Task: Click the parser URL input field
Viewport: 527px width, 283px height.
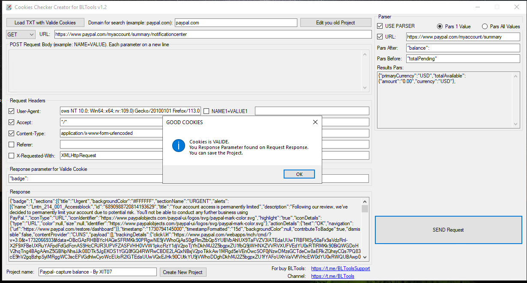Action: point(463,37)
